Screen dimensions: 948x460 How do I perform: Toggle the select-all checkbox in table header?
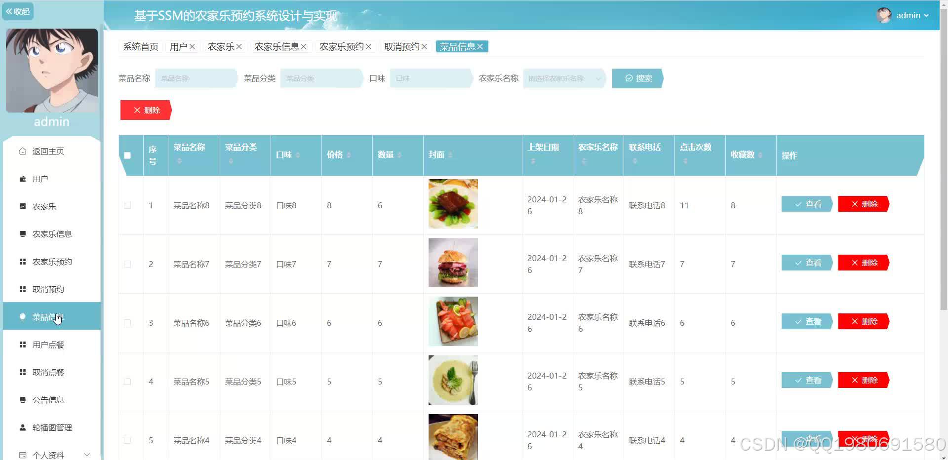127,155
